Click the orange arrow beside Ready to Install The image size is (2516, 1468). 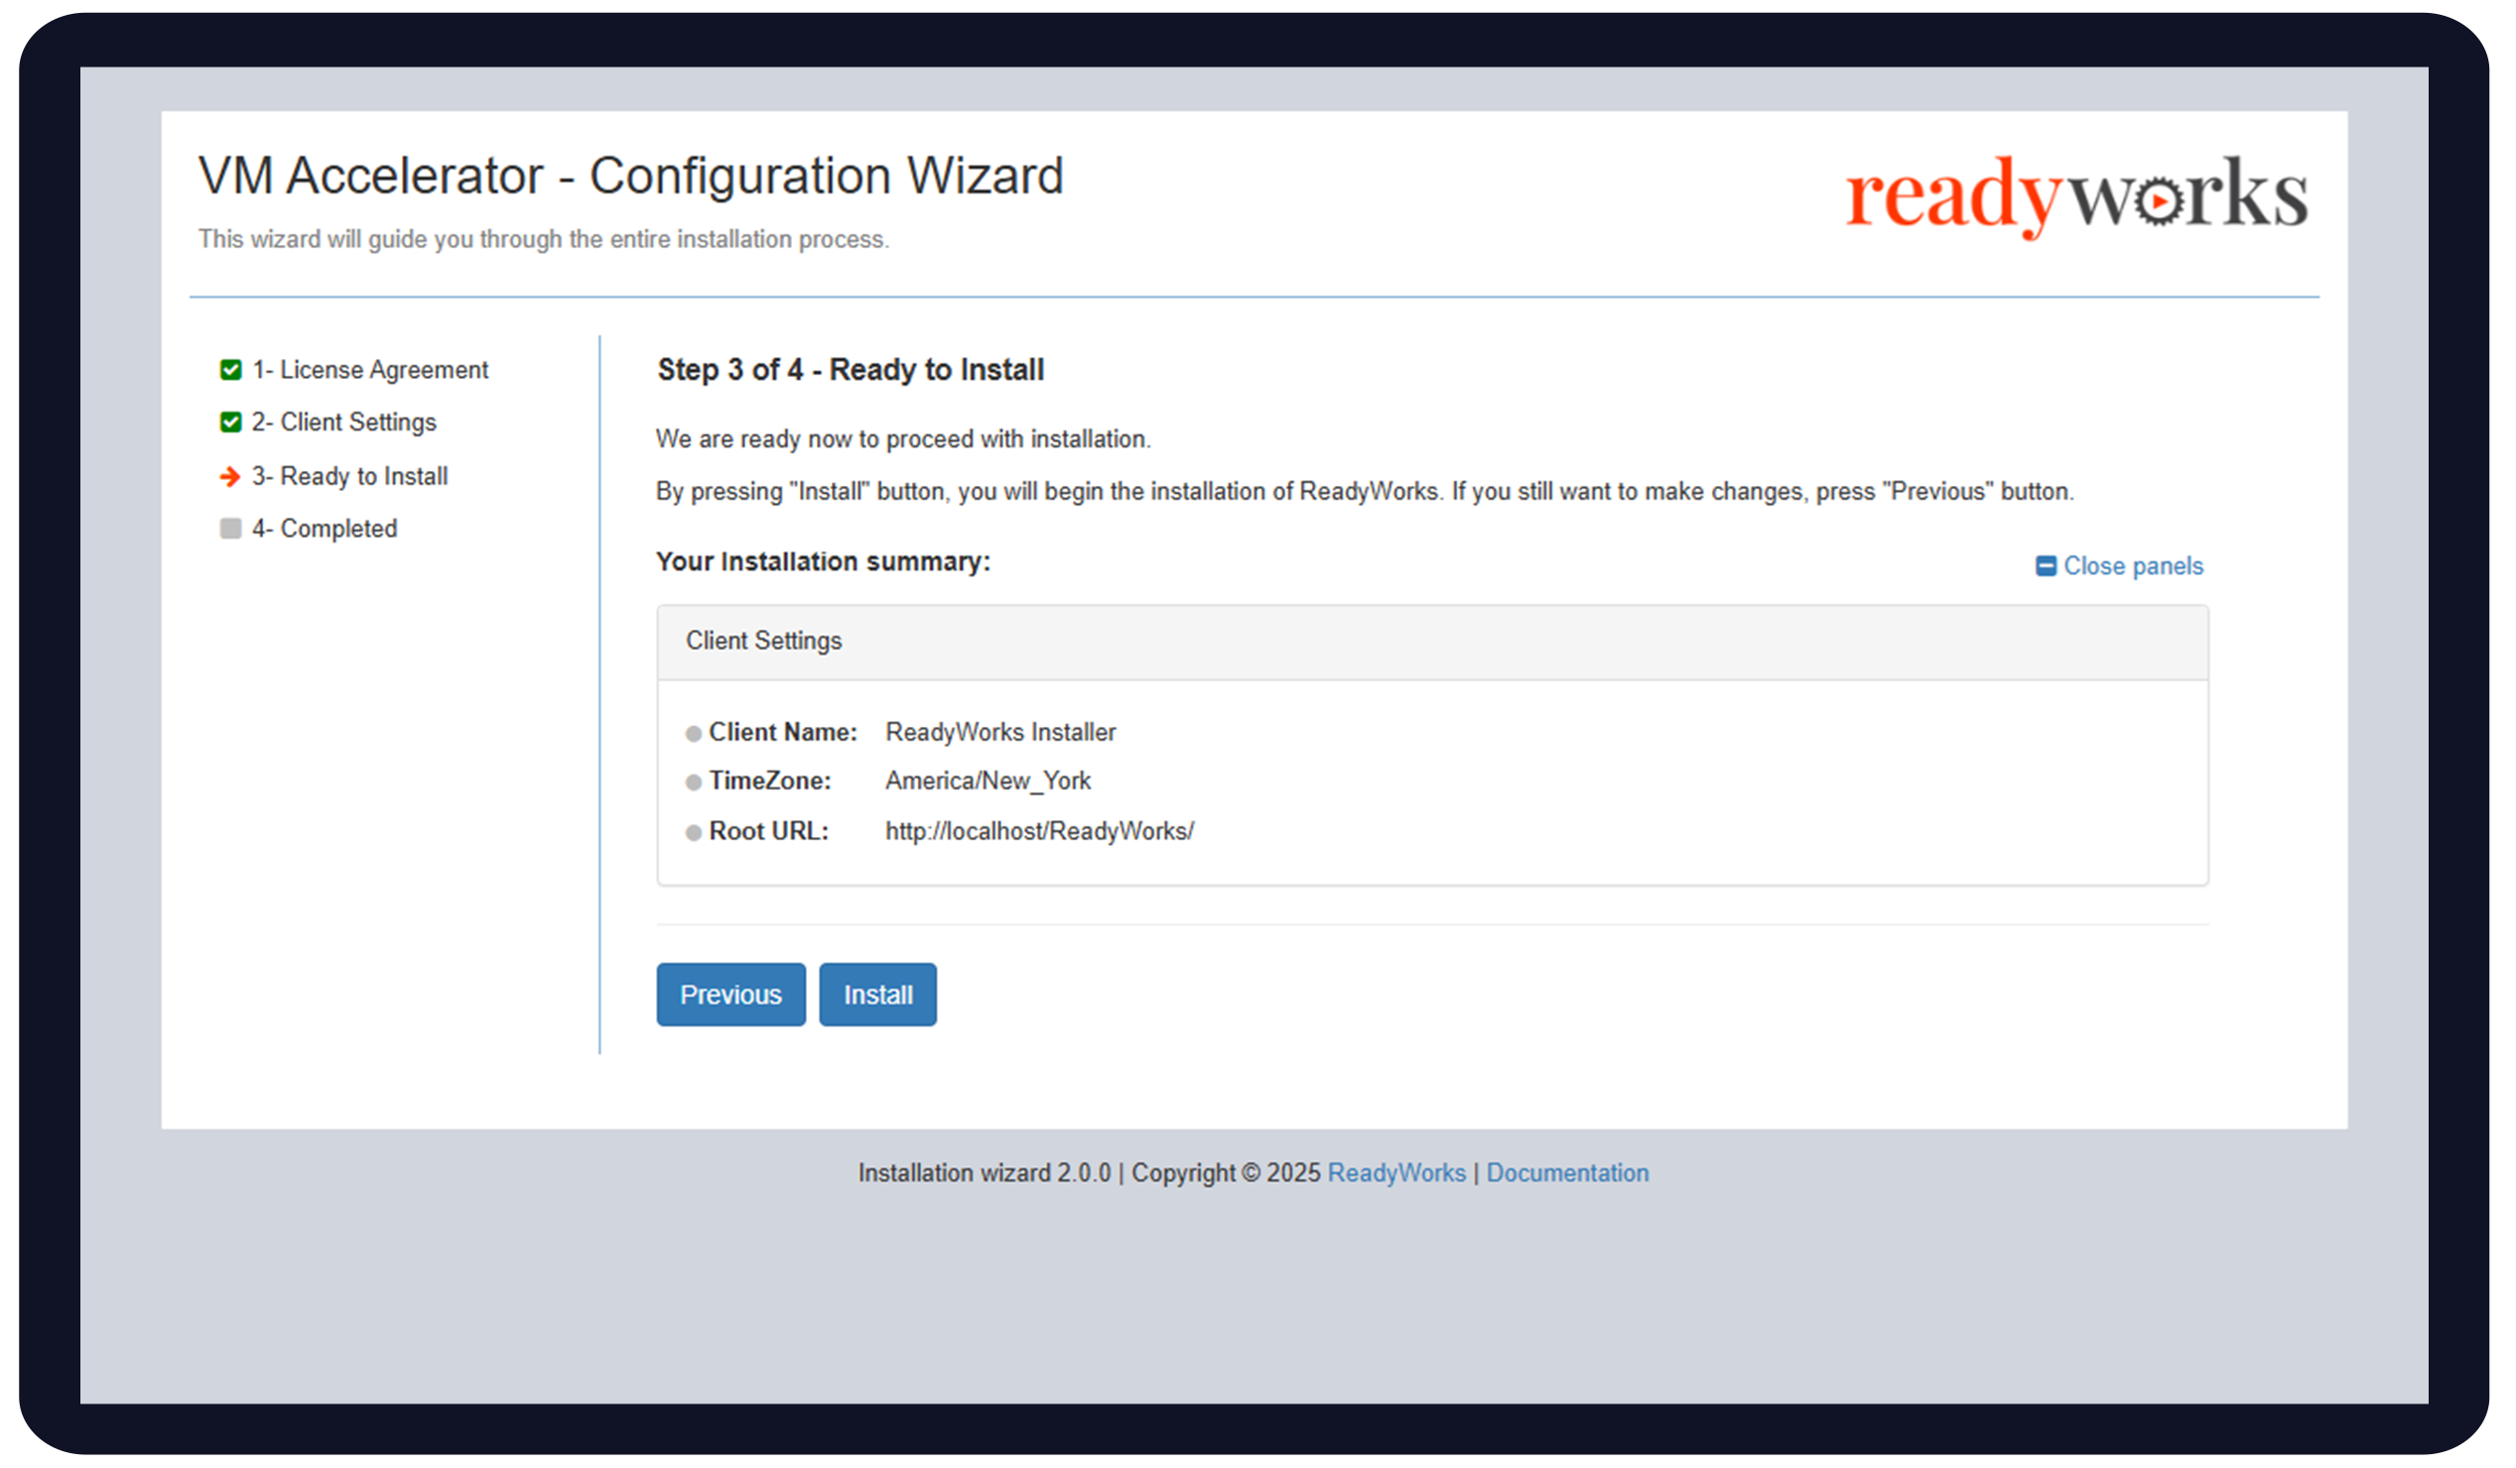tap(230, 477)
